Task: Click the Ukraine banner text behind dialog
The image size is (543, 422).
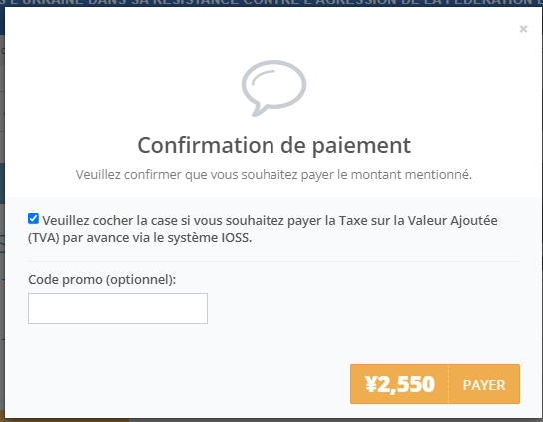Action: [271, 3]
